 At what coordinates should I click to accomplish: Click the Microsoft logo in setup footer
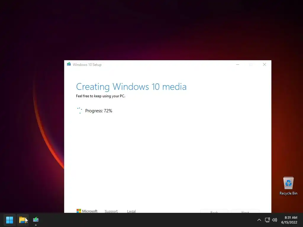pyautogui.click(x=87, y=211)
